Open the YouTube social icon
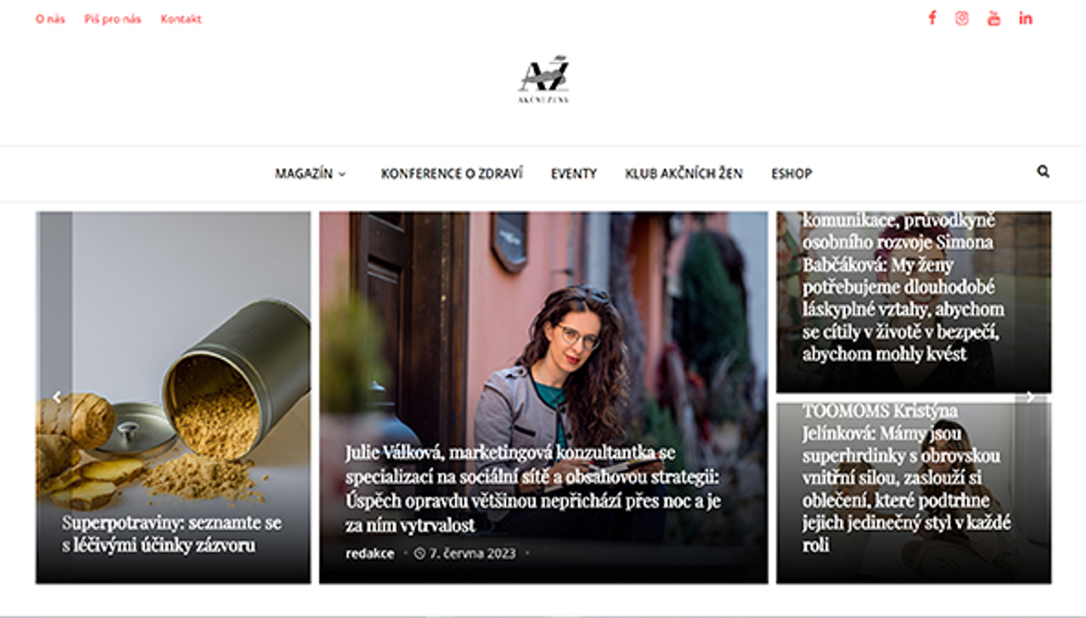Viewport: 1086px width, 618px height. point(994,18)
